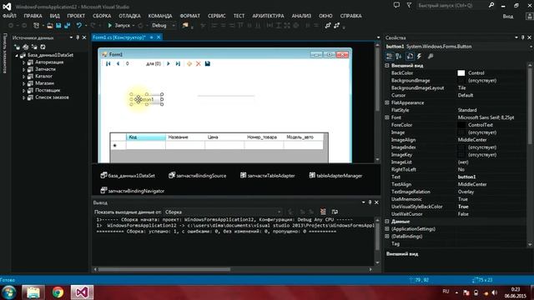Click the Add new record navigator icon

tap(189, 63)
